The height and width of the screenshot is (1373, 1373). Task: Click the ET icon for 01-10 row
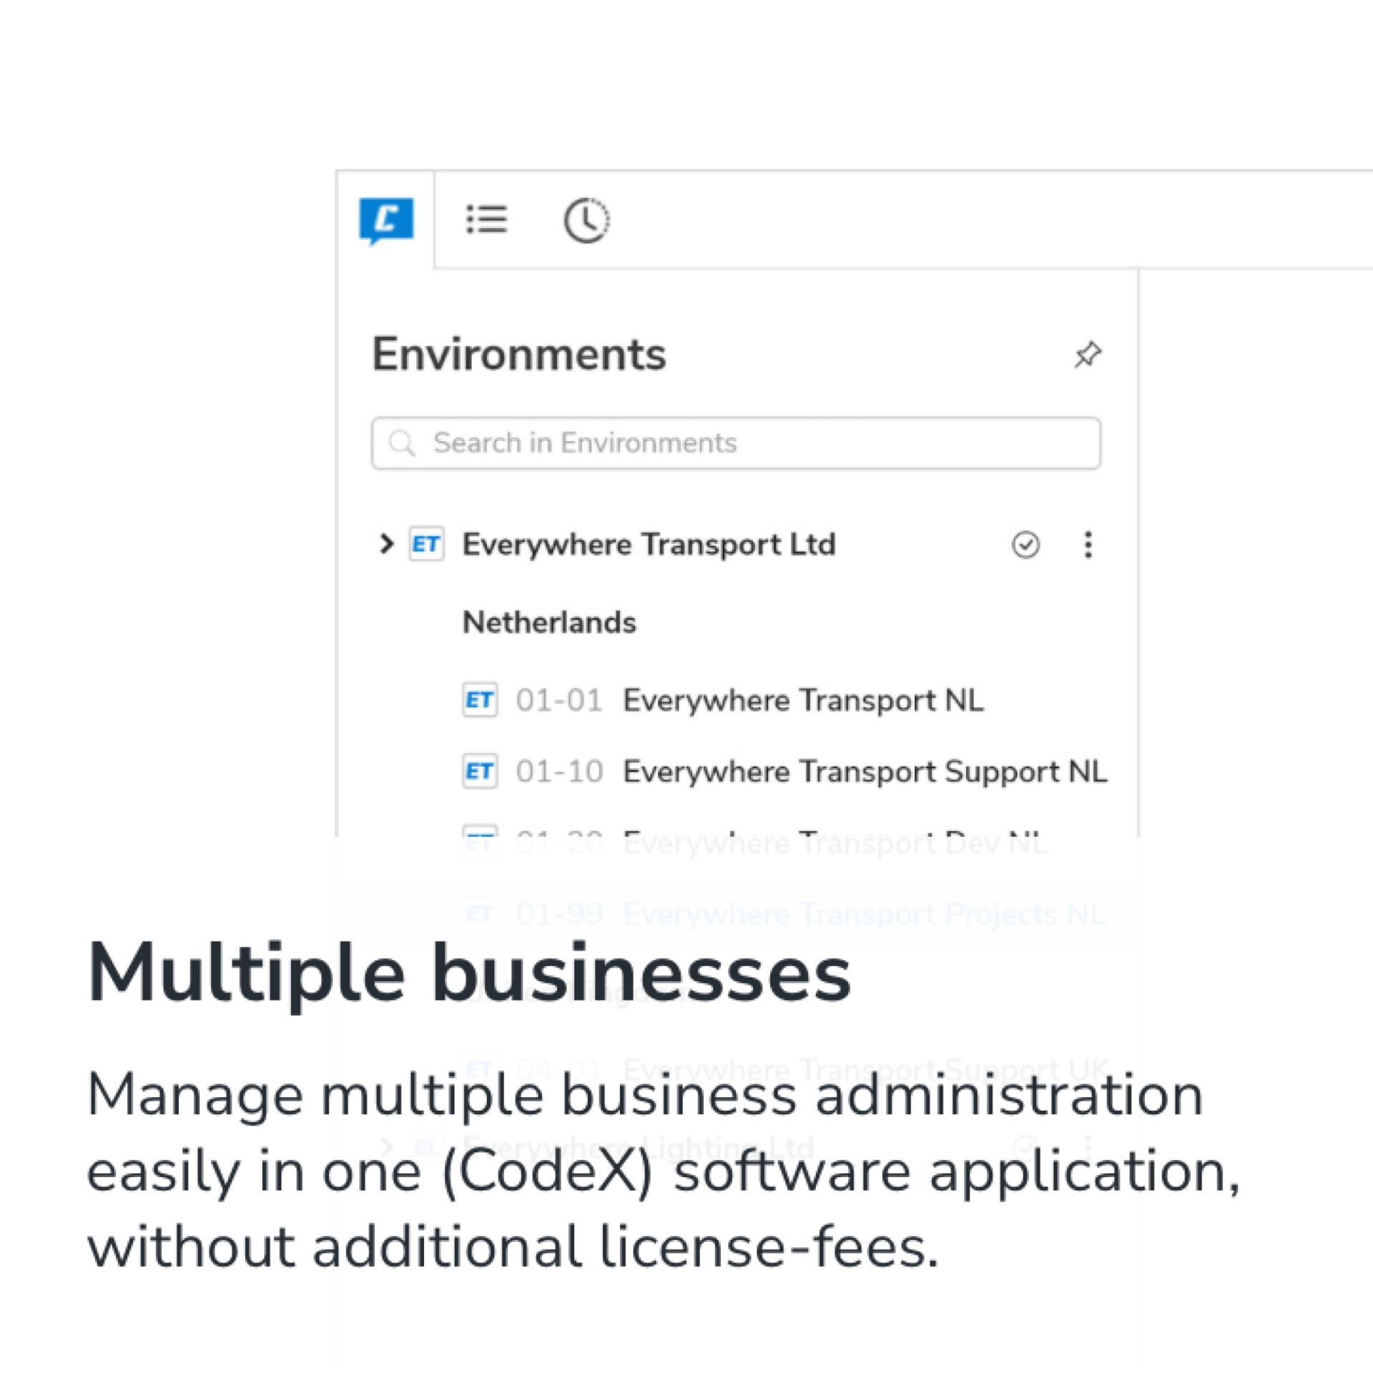[479, 772]
